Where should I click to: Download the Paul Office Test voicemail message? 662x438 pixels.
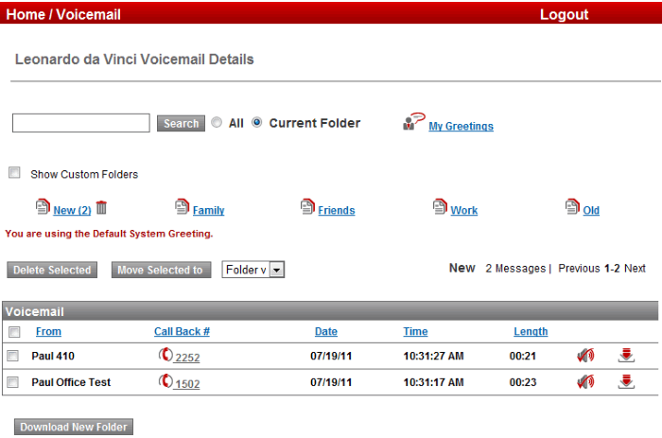click(626, 382)
